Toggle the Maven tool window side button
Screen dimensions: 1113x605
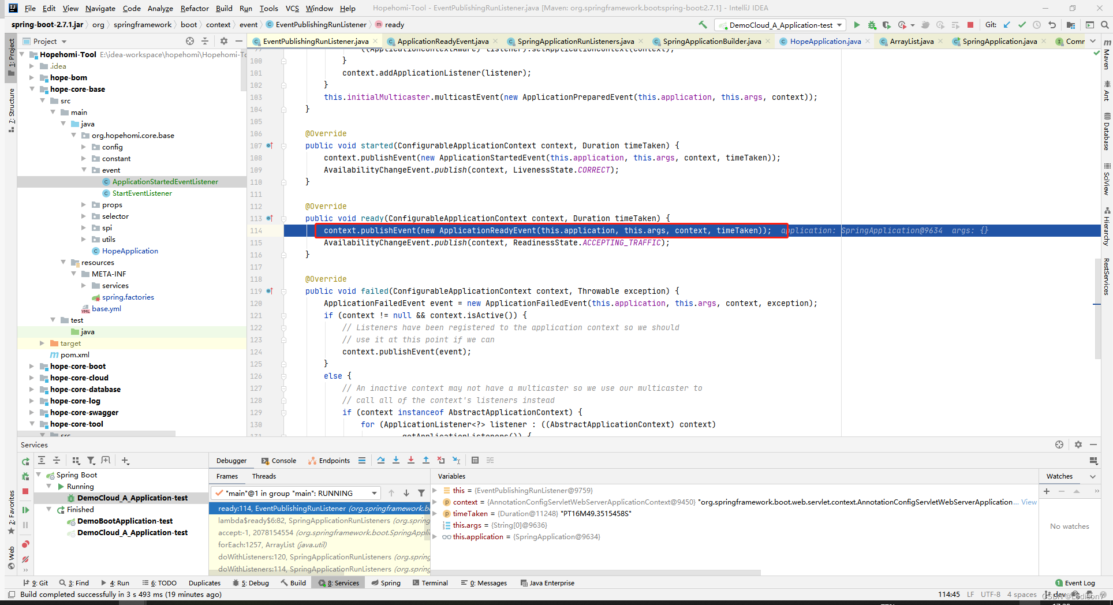click(1107, 55)
